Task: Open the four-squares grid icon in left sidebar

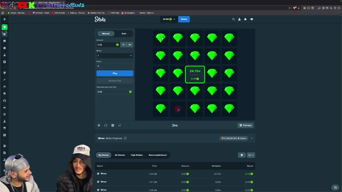Action: (x=5, y=135)
